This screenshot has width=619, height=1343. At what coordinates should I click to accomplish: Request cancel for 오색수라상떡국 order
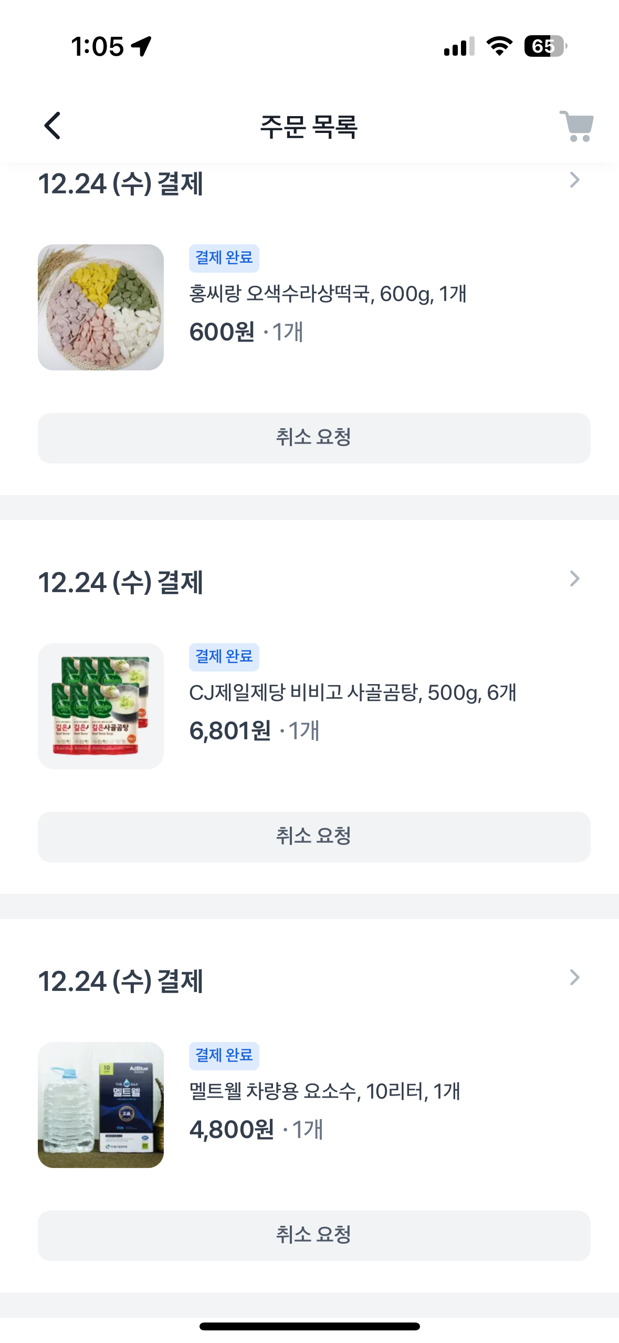pyautogui.click(x=314, y=438)
